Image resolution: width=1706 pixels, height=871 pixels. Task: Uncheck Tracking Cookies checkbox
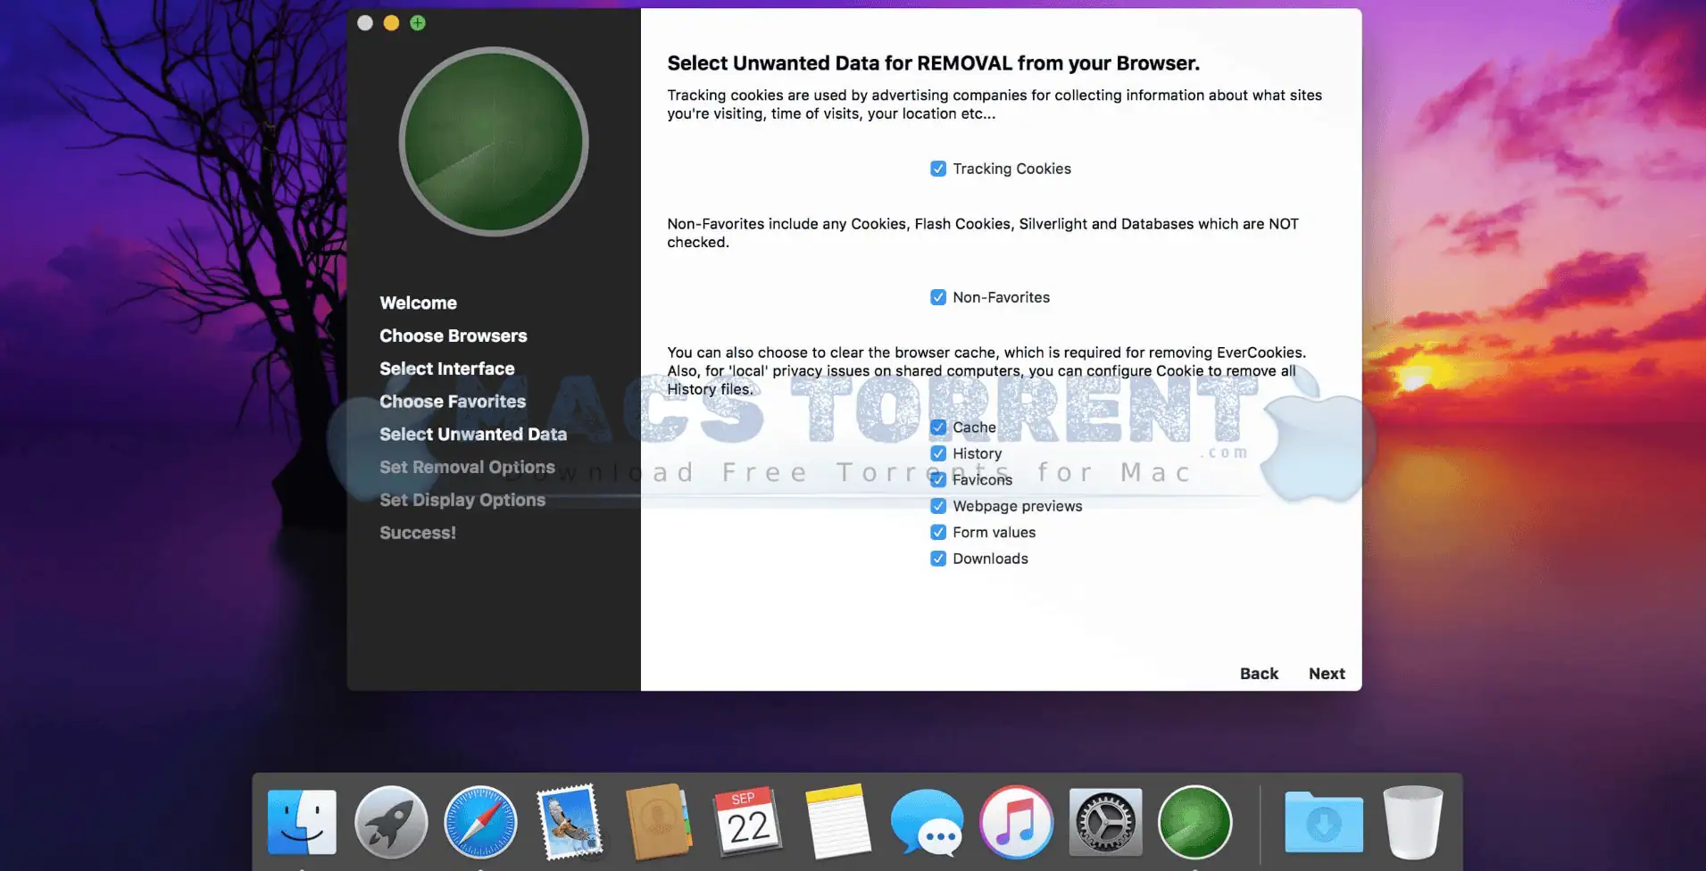(x=938, y=169)
